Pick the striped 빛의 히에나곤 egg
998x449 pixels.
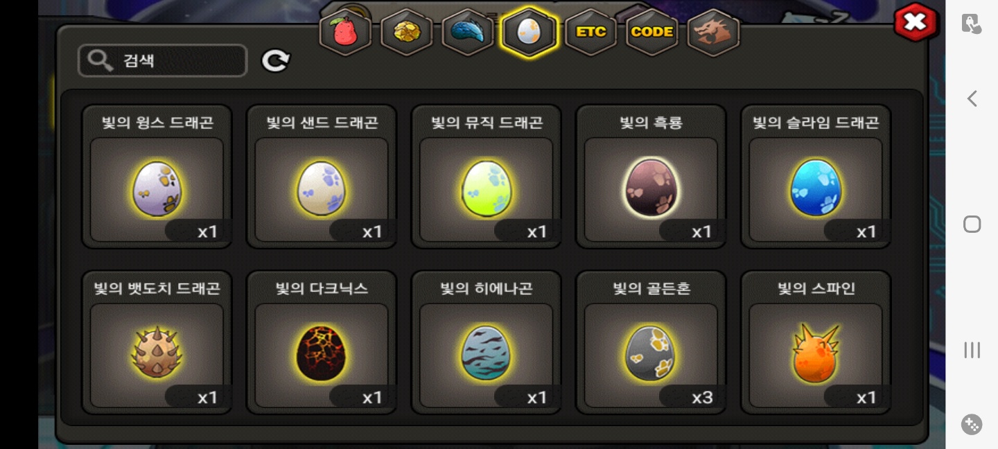pos(487,342)
